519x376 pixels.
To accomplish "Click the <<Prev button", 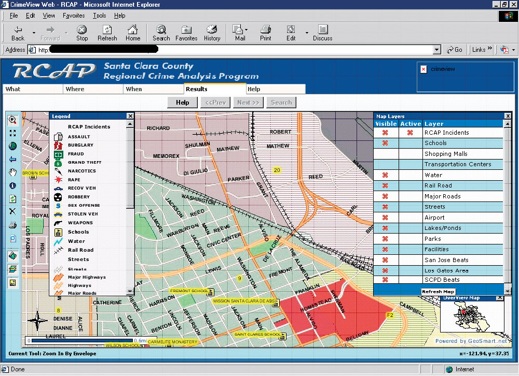I will tap(215, 103).
